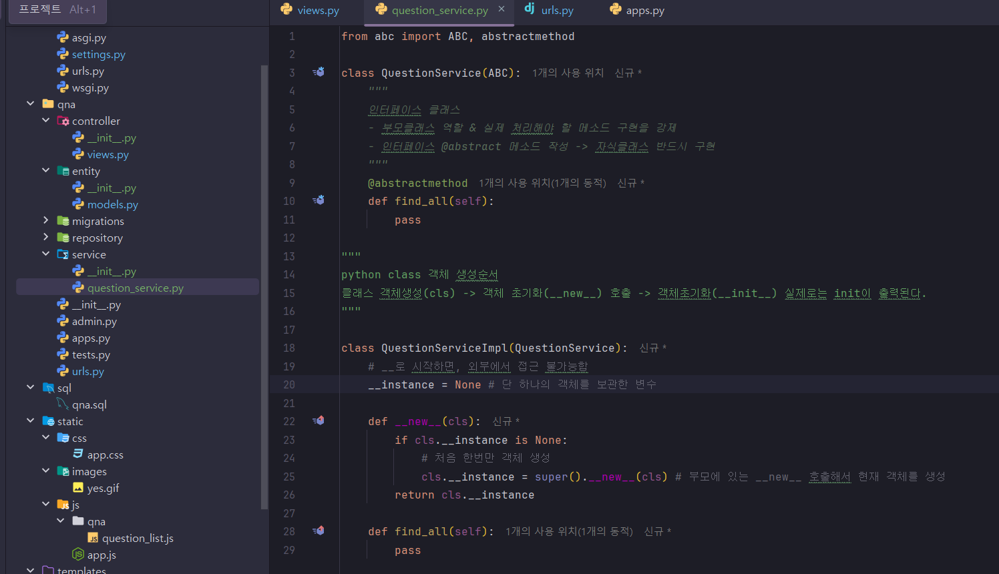The image size is (999, 574).
Task: Collapse the images folder
Action: tap(45, 471)
